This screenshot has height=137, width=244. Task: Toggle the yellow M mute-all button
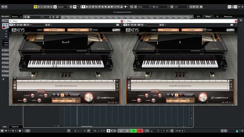click(x=35, y=7)
